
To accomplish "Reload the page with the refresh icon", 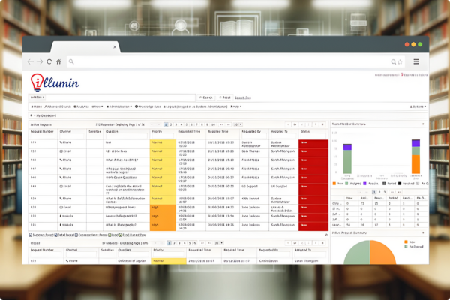I will coord(49,61).
